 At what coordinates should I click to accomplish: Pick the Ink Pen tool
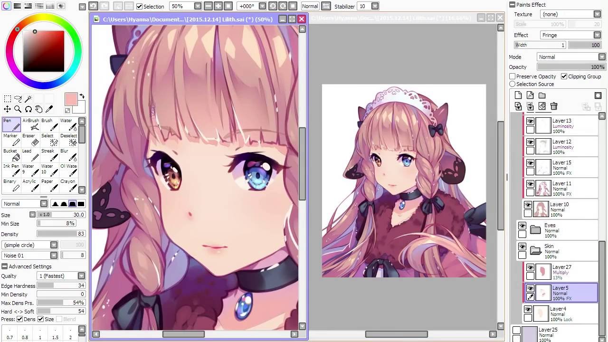click(11, 170)
